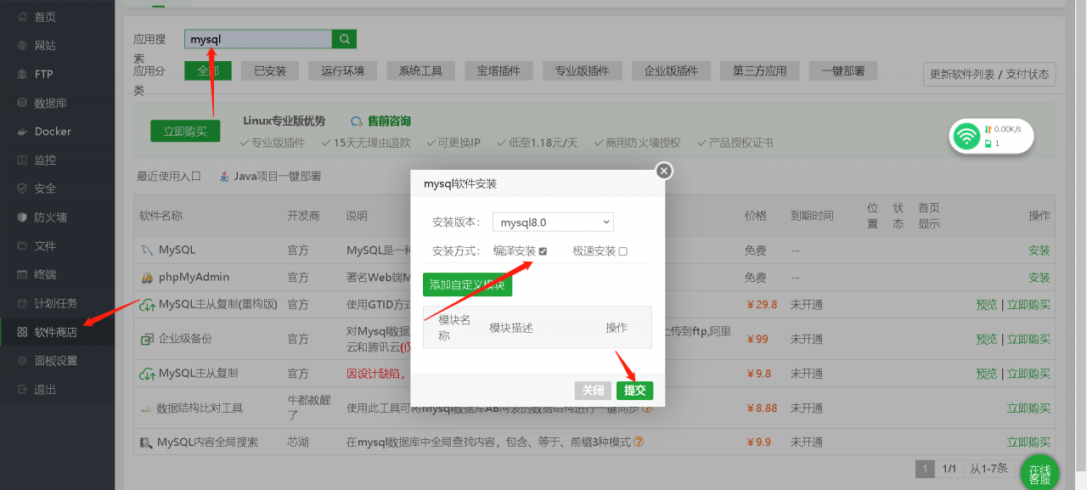Switch to the 一键部署 tab
Screen dimensions: 1087x490
point(843,70)
